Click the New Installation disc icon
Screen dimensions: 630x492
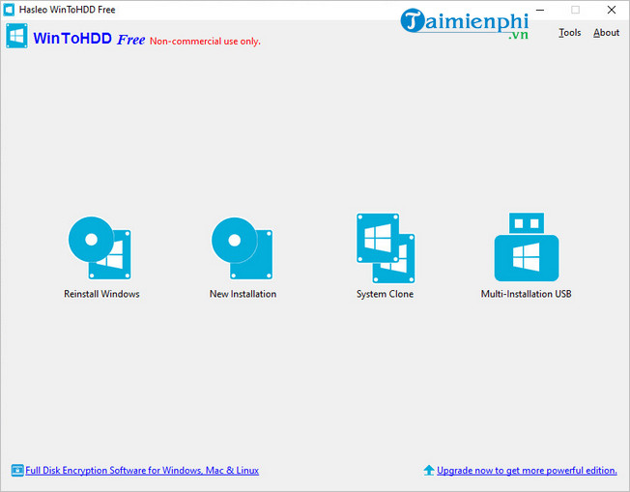pyautogui.click(x=243, y=248)
